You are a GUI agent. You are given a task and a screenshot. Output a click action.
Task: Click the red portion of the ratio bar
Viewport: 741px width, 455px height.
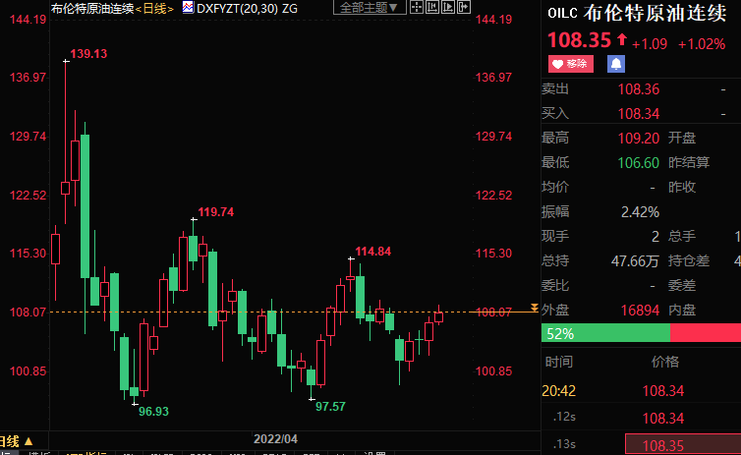point(705,333)
